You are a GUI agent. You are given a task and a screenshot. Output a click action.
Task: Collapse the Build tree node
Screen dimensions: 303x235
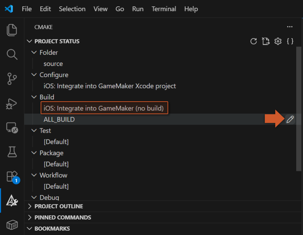[x=34, y=97]
